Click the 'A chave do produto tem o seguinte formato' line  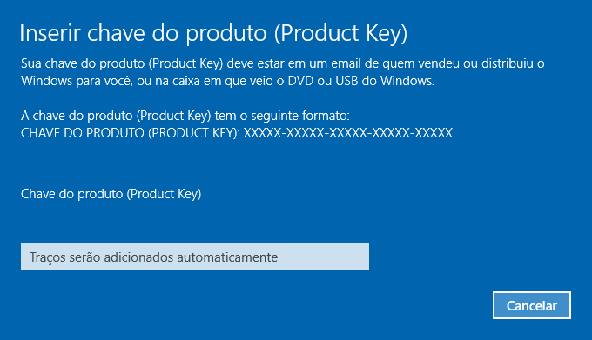coord(185,116)
